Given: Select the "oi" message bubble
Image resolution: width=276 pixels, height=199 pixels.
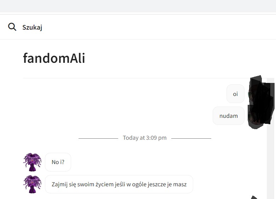Looking at the screenshot, I should point(235,94).
